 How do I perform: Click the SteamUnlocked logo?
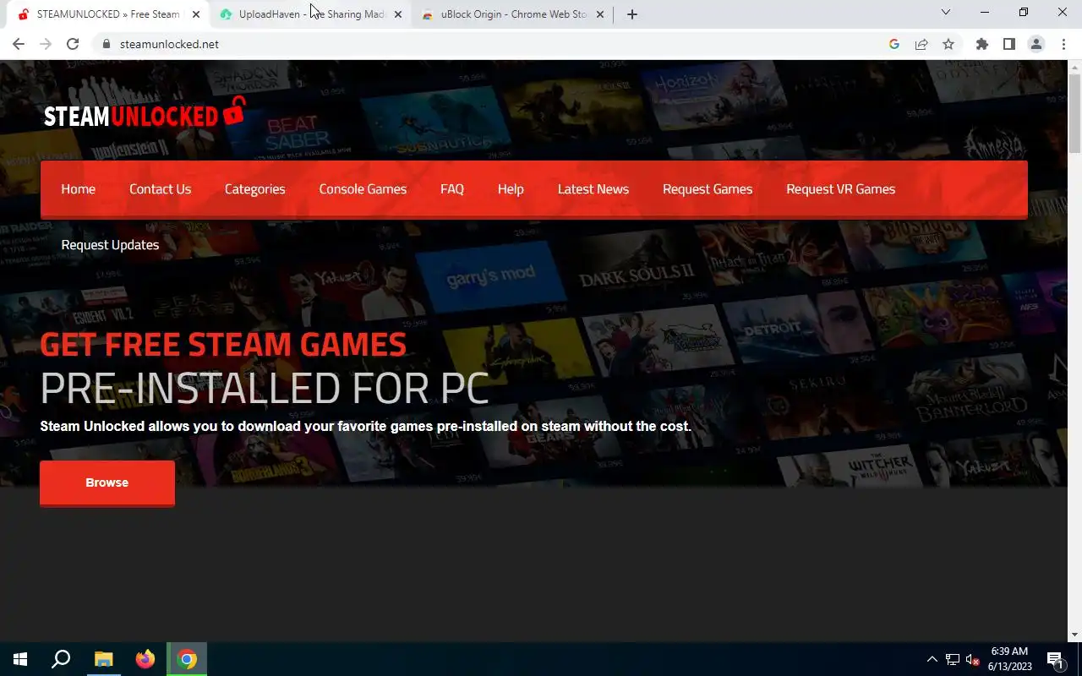(x=145, y=113)
